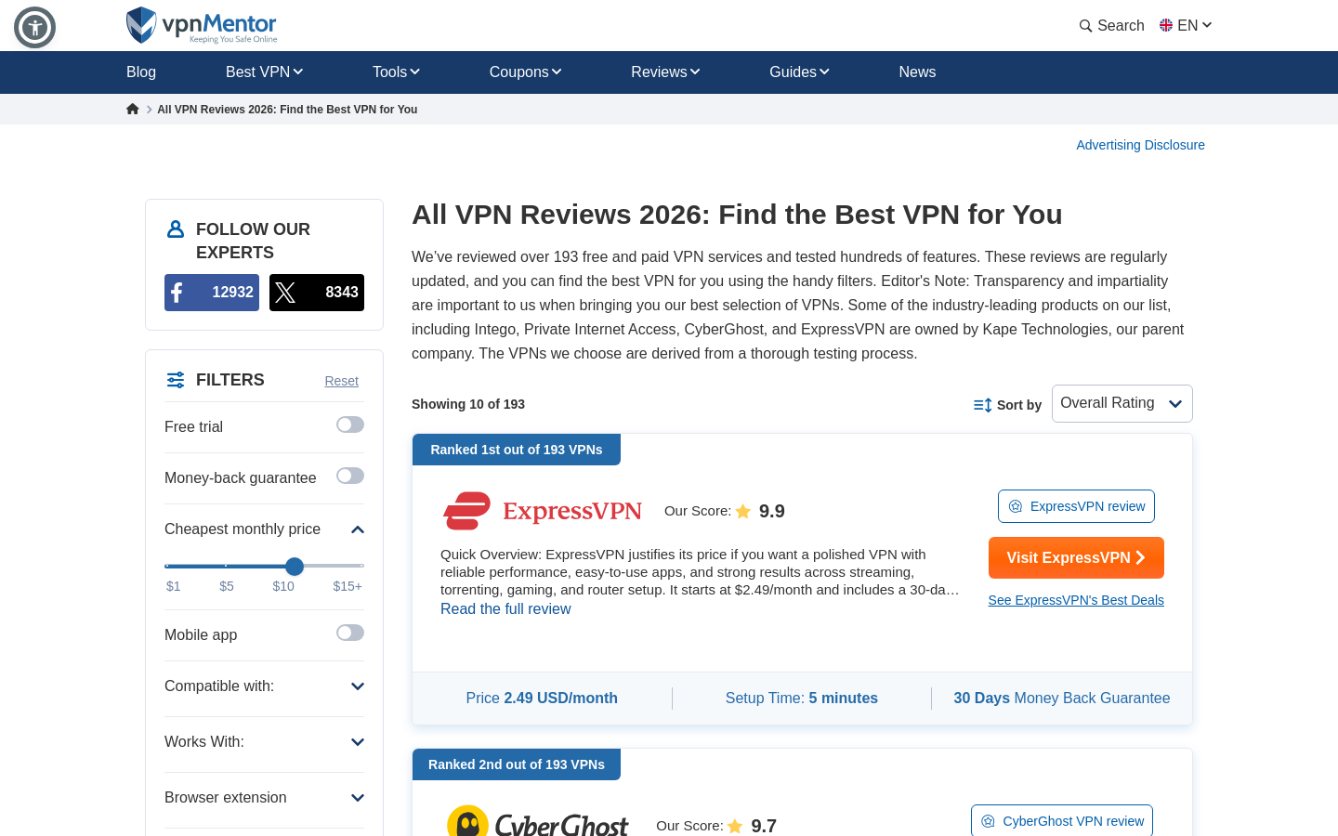This screenshot has width=1338, height=836.
Task: Open site search with magnifier icon
Action: (x=1111, y=26)
